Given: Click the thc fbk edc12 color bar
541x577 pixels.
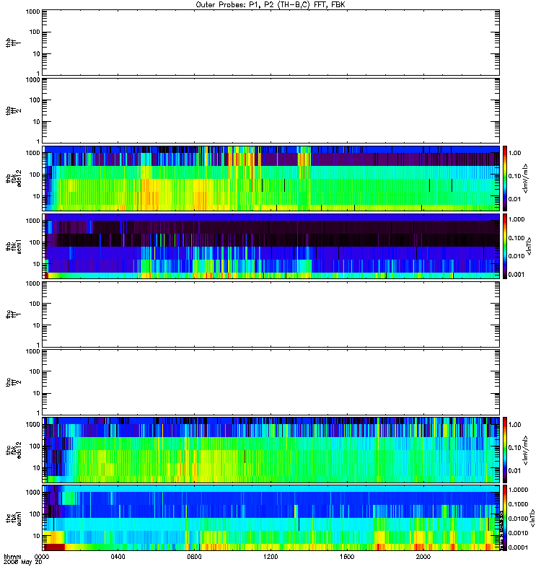Looking at the screenshot, I should [x=505, y=449].
